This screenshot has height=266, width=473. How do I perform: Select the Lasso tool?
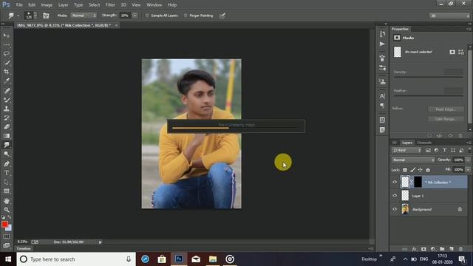(x=7, y=54)
